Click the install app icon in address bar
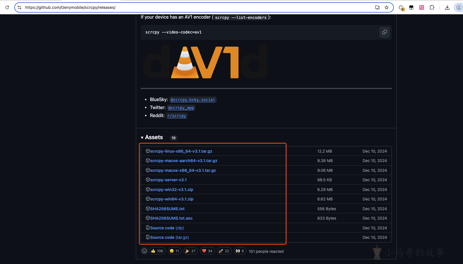This screenshot has width=463, height=264. coord(377,7)
